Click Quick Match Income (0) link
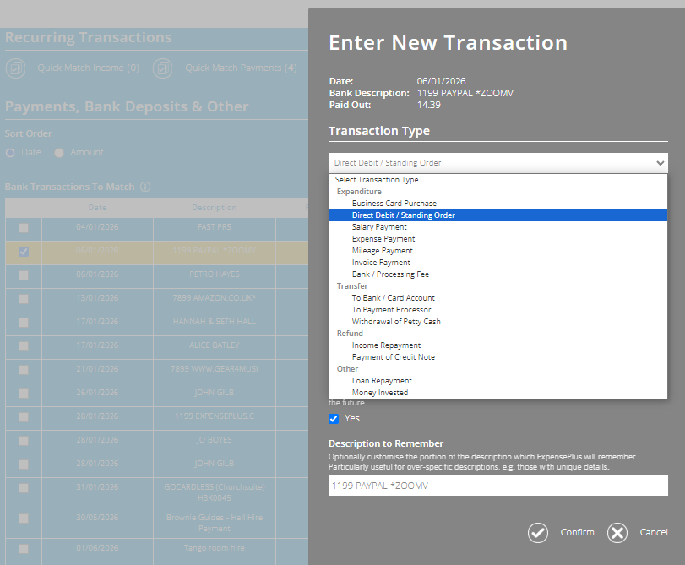 pos(88,68)
